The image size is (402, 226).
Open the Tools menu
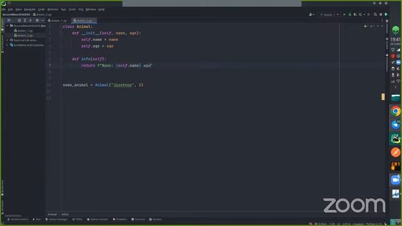[72, 9]
